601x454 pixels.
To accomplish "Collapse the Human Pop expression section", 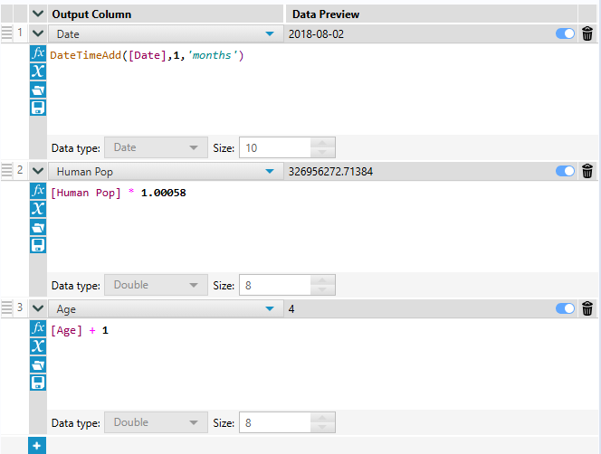I will [x=38, y=171].
